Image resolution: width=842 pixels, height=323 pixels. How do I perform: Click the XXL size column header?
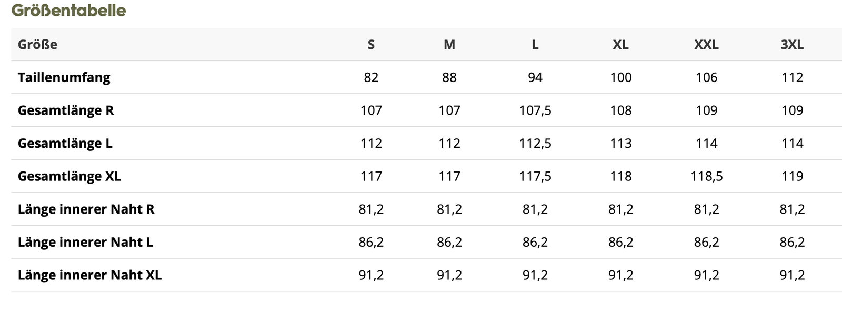[x=706, y=45]
